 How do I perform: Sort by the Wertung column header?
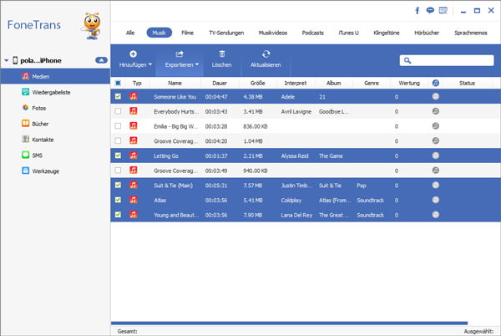point(409,83)
